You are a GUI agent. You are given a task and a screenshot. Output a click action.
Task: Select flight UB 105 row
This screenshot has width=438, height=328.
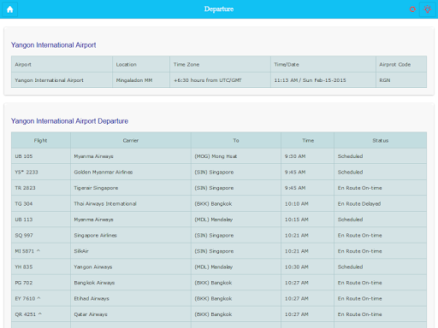[x=219, y=156]
